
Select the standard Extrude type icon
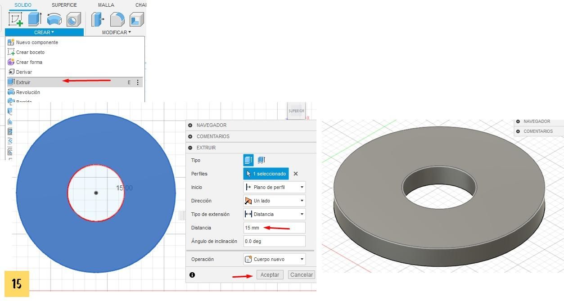pyautogui.click(x=248, y=160)
